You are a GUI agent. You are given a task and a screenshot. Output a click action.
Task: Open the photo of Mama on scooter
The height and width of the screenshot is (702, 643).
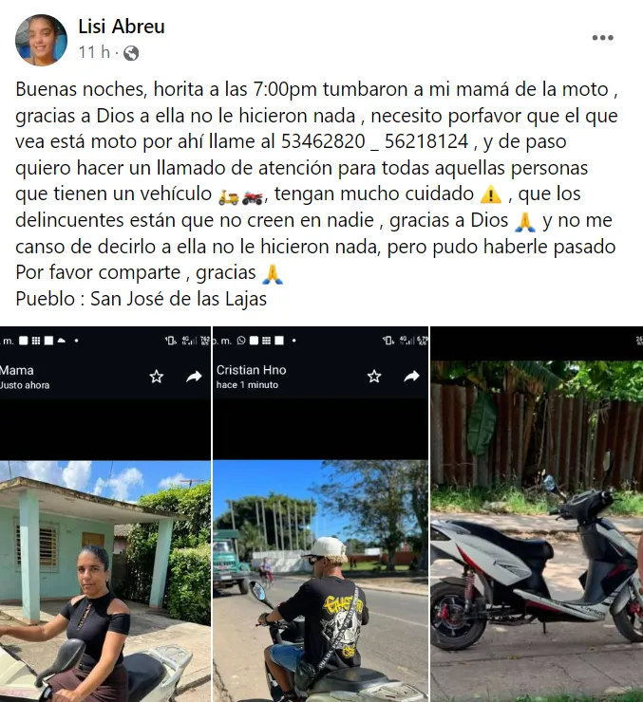(105, 582)
